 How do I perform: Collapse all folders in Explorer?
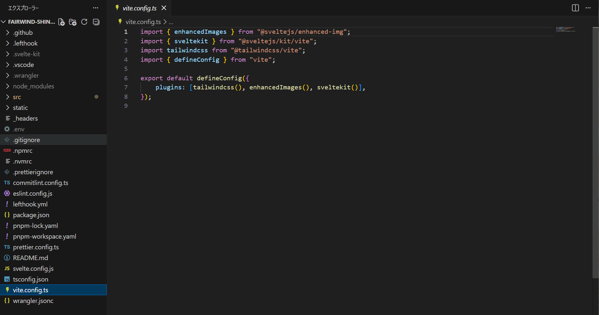(96, 22)
